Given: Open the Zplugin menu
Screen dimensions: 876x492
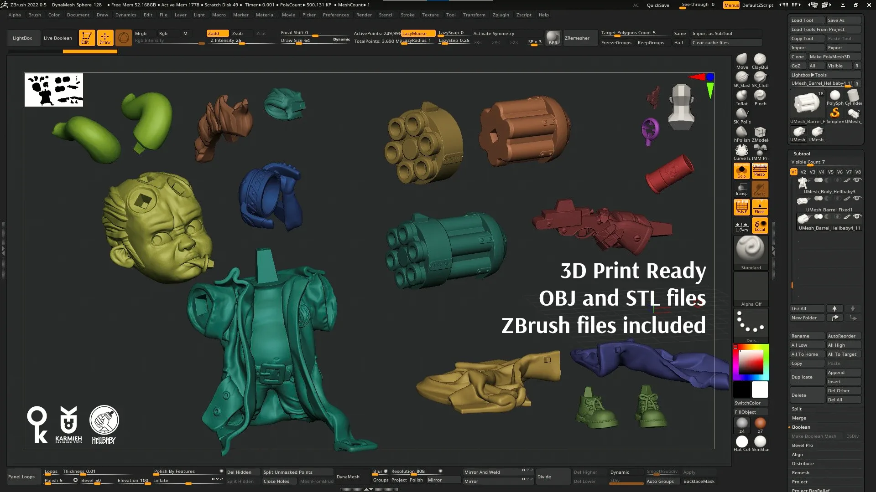Looking at the screenshot, I should [x=501, y=15].
